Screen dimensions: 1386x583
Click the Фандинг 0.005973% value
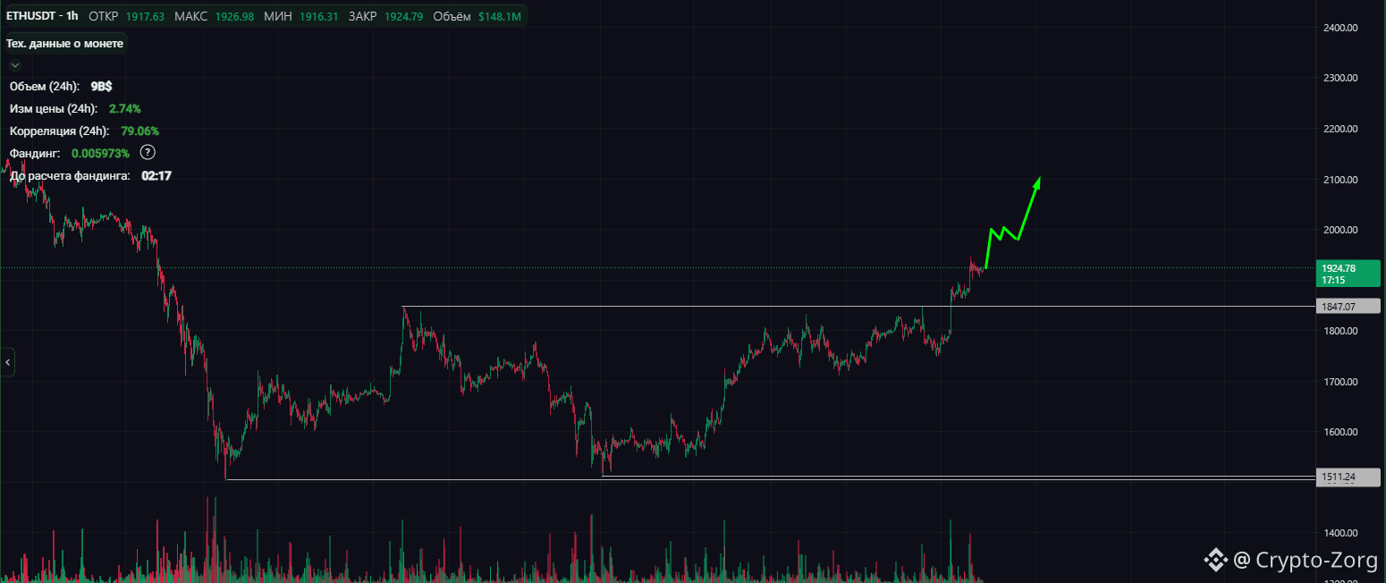(100, 153)
